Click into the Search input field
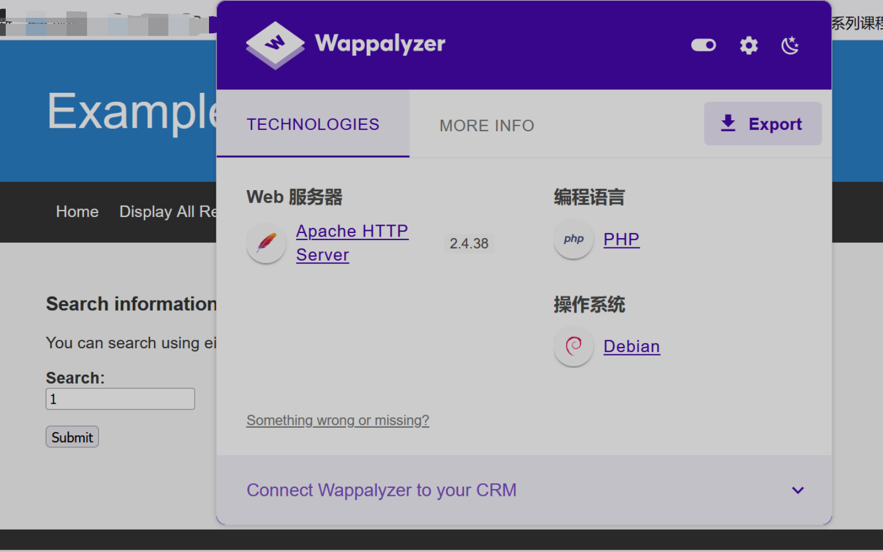 pos(120,399)
